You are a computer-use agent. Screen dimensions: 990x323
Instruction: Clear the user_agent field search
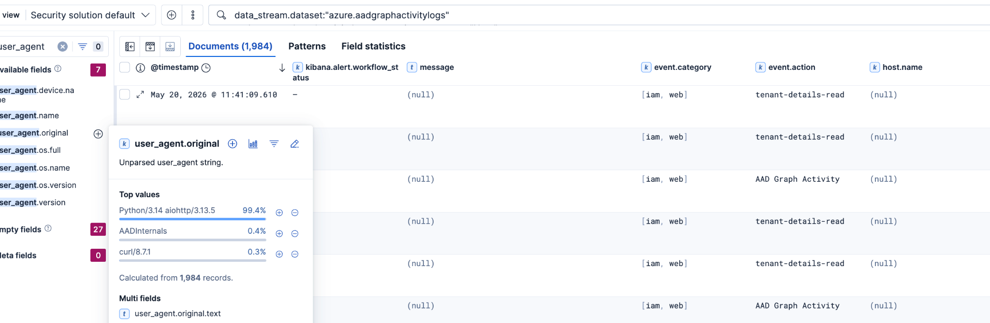click(x=63, y=46)
